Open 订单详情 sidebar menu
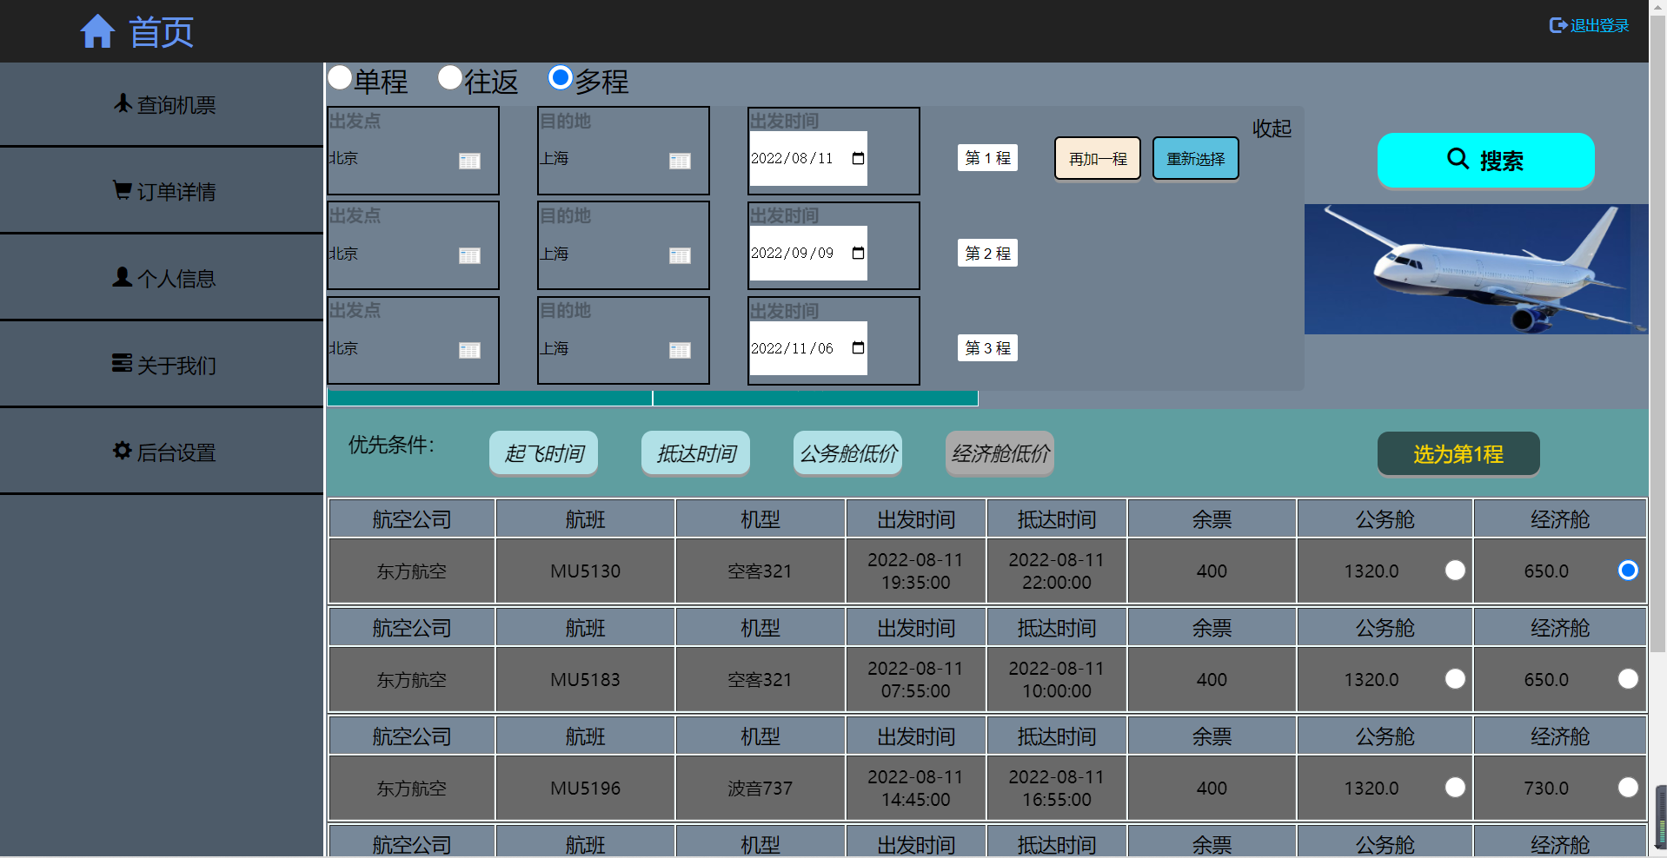The image size is (1667, 858). 162,191
